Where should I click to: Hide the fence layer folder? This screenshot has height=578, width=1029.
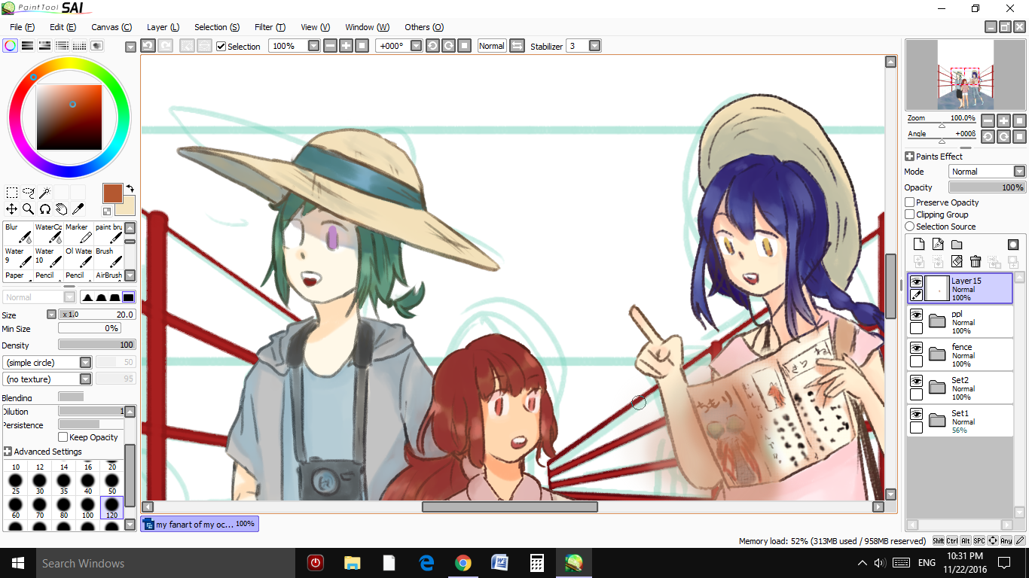pyautogui.click(x=916, y=348)
